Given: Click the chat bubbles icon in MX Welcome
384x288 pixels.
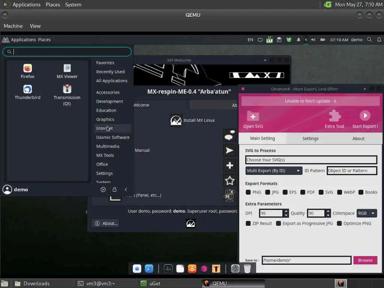Looking at the screenshot, I should coord(229,135).
